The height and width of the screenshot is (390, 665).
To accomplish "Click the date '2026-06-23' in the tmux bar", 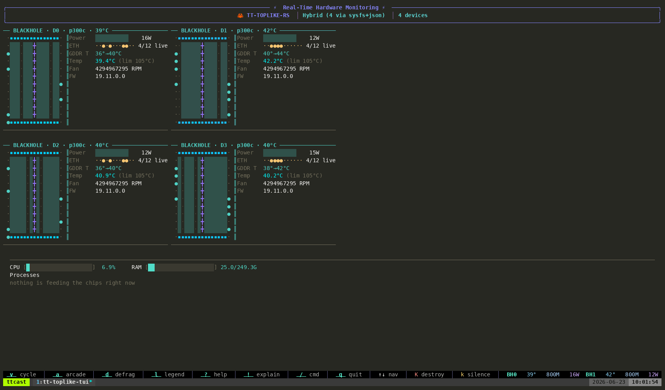I will (609, 382).
